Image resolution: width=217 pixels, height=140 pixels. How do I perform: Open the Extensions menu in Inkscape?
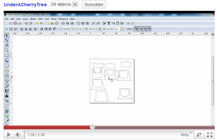pos(63,19)
